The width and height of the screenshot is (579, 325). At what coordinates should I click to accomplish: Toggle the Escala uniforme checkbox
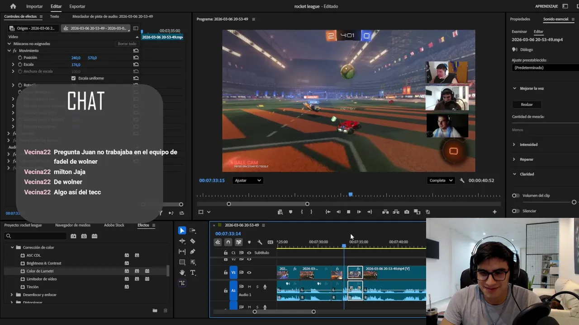[x=73, y=78]
